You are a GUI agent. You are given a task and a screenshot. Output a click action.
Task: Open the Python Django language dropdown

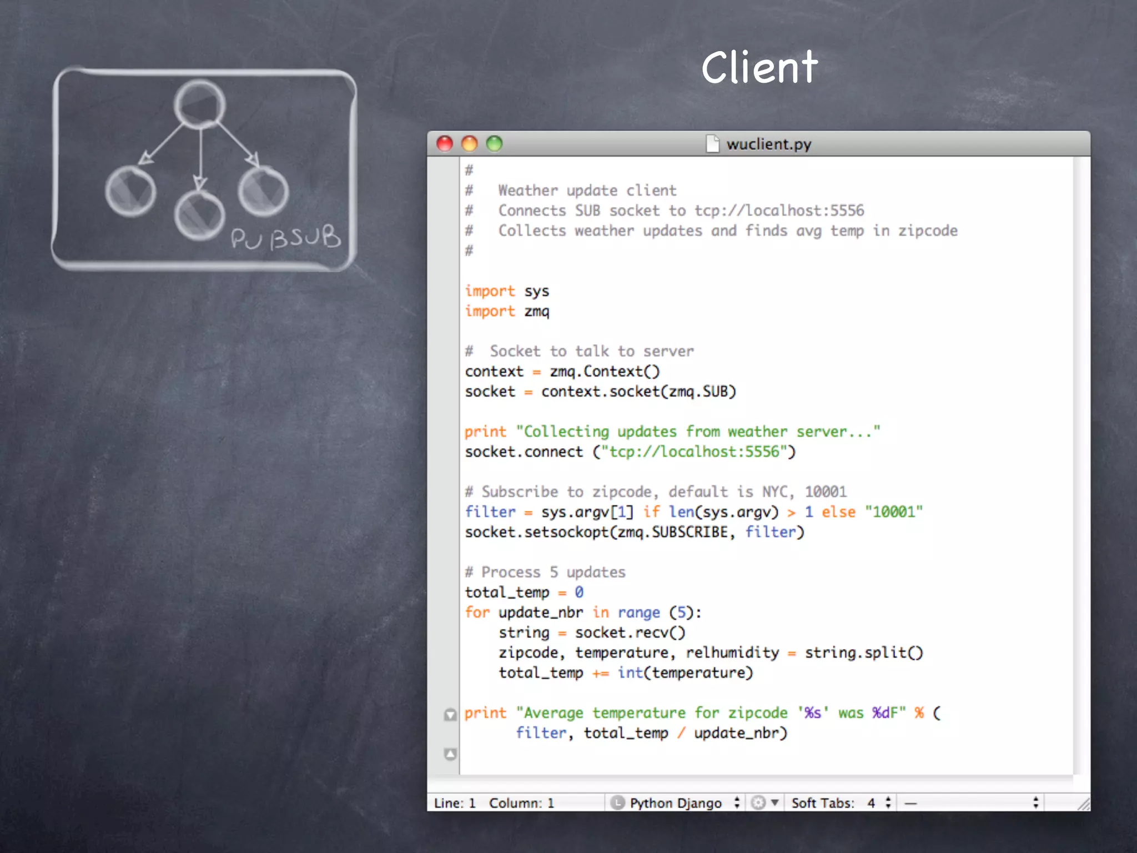pos(676,802)
